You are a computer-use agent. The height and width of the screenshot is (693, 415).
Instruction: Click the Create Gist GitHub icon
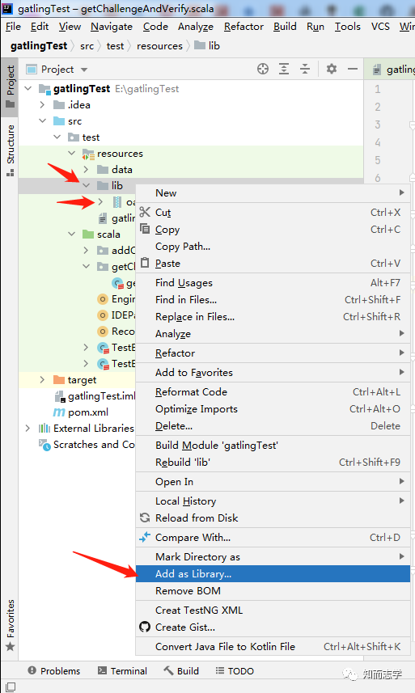point(145,628)
